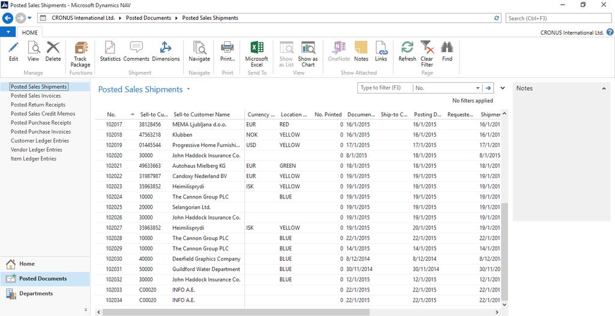Viewport: 615px width, 316px height.
Task: Select Autohaus Mielberg KG row
Action: click(x=298, y=165)
